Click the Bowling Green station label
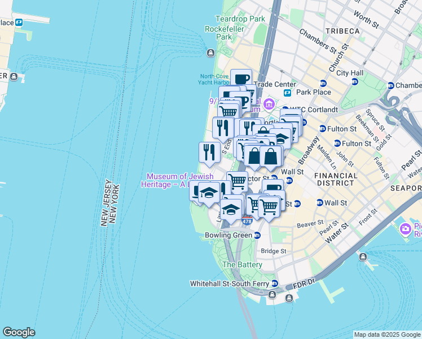 click(x=228, y=235)
